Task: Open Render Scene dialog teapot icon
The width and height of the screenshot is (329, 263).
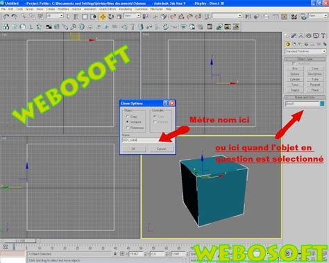Action: [303, 17]
